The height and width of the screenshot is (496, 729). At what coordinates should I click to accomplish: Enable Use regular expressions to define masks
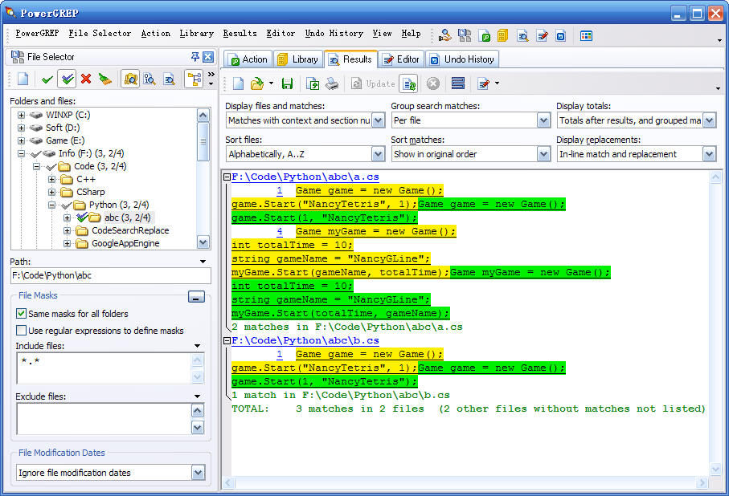22,331
